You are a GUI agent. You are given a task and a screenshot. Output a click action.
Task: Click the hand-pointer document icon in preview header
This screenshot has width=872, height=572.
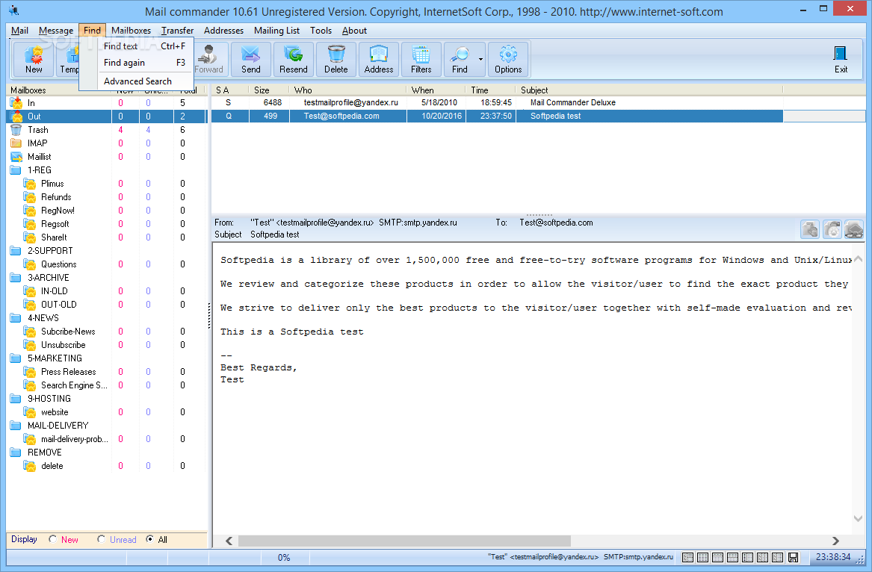pos(810,229)
